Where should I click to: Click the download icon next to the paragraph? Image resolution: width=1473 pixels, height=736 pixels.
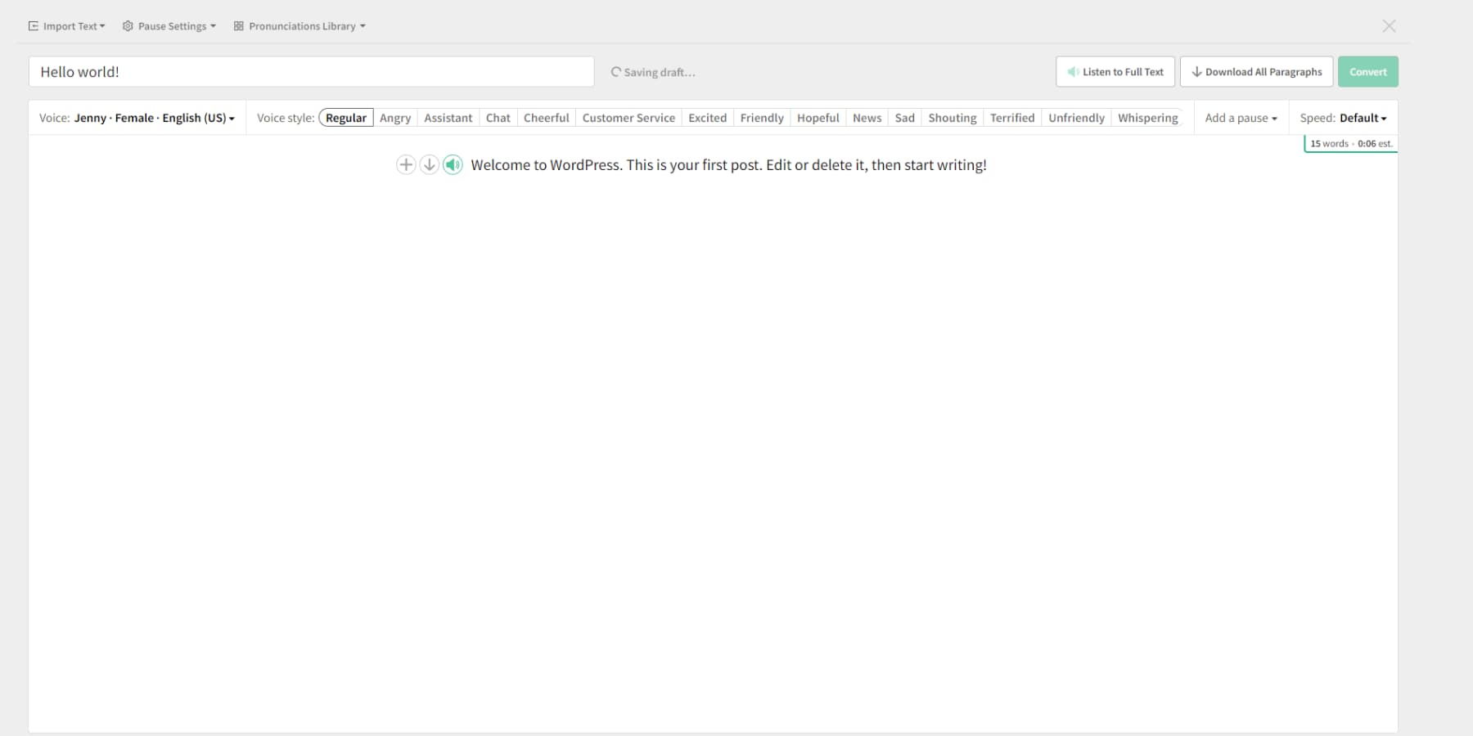tap(429, 164)
